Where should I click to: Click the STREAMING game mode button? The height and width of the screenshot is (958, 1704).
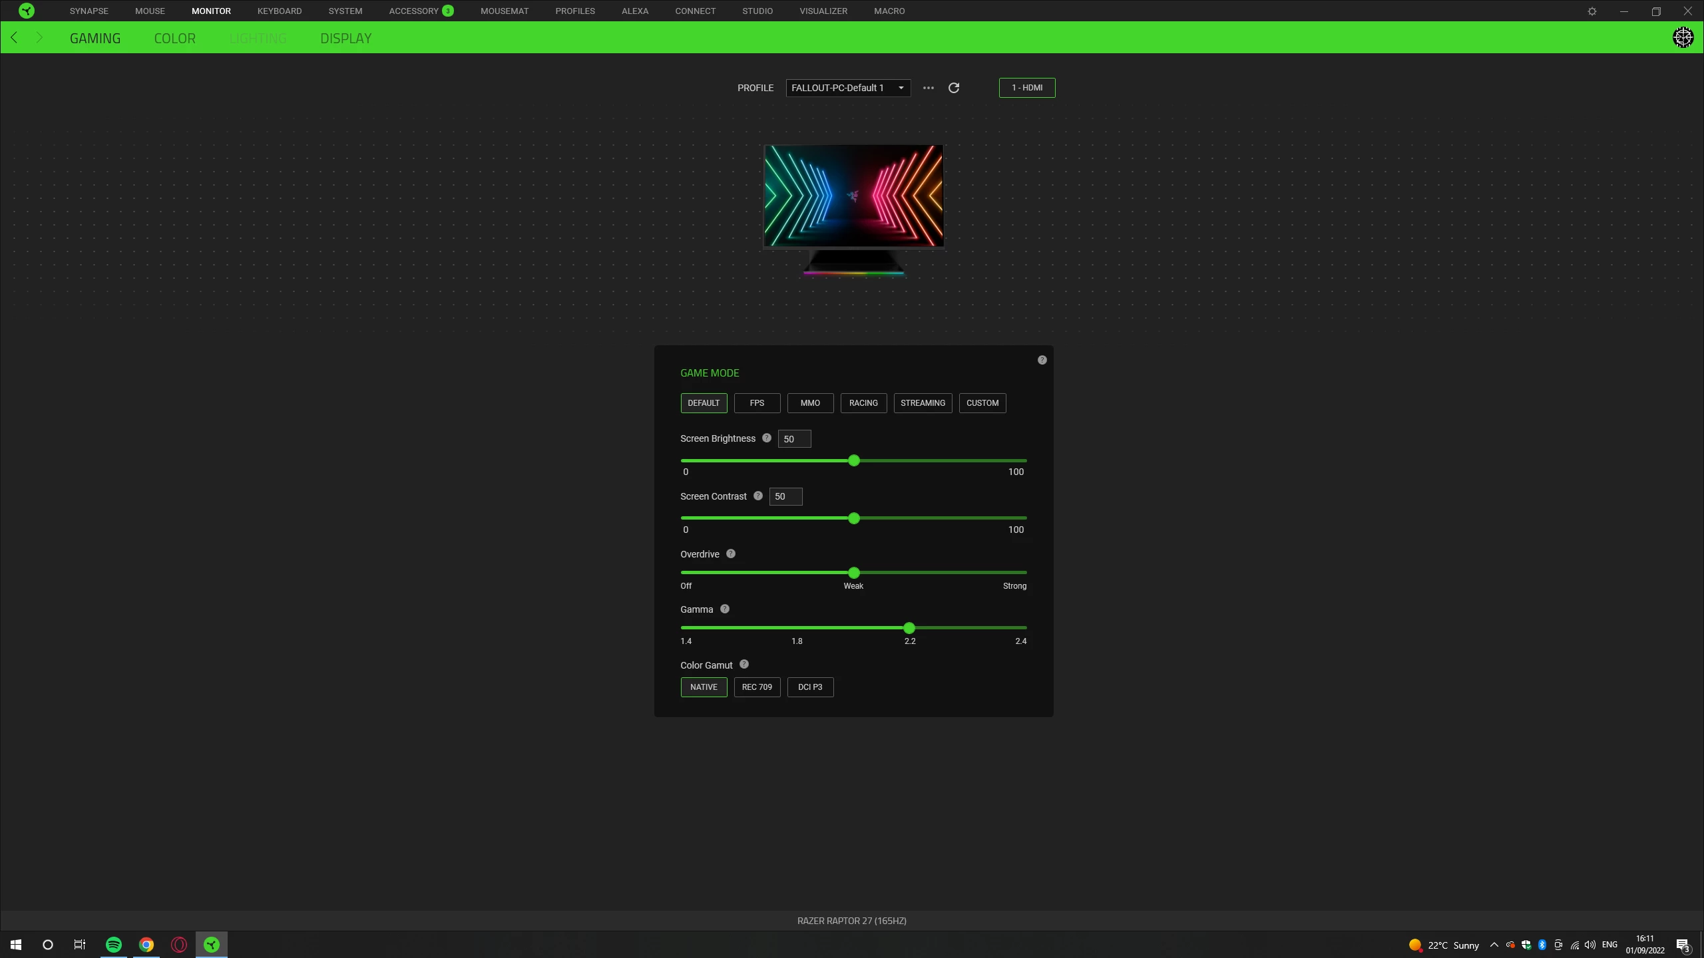pos(923,403)
